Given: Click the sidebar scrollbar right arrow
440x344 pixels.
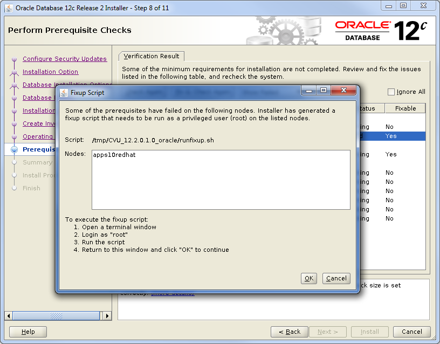Looking at the screenshot, I should 107,316.
